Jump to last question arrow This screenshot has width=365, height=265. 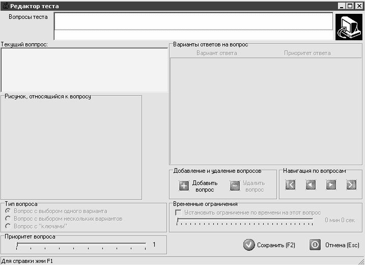[351, 185]
